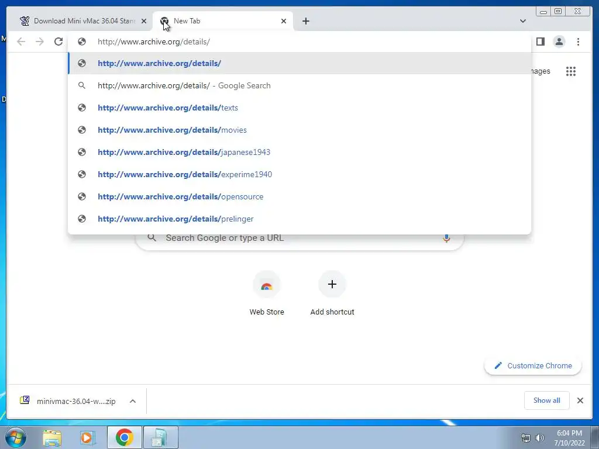Click the Chrome taskbar icon

coord(124,437)
